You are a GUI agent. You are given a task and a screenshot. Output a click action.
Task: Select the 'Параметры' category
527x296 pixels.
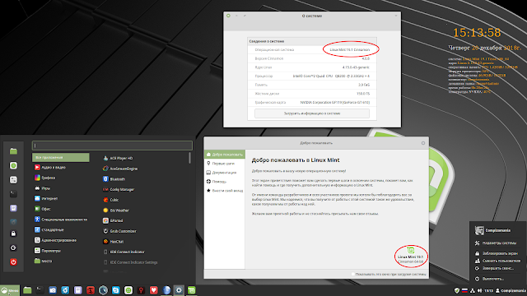point(61,251)
